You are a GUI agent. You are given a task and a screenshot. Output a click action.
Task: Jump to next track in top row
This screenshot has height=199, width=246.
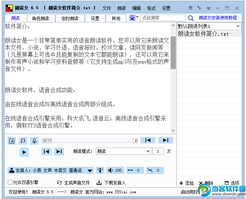[x=166, y=140]
